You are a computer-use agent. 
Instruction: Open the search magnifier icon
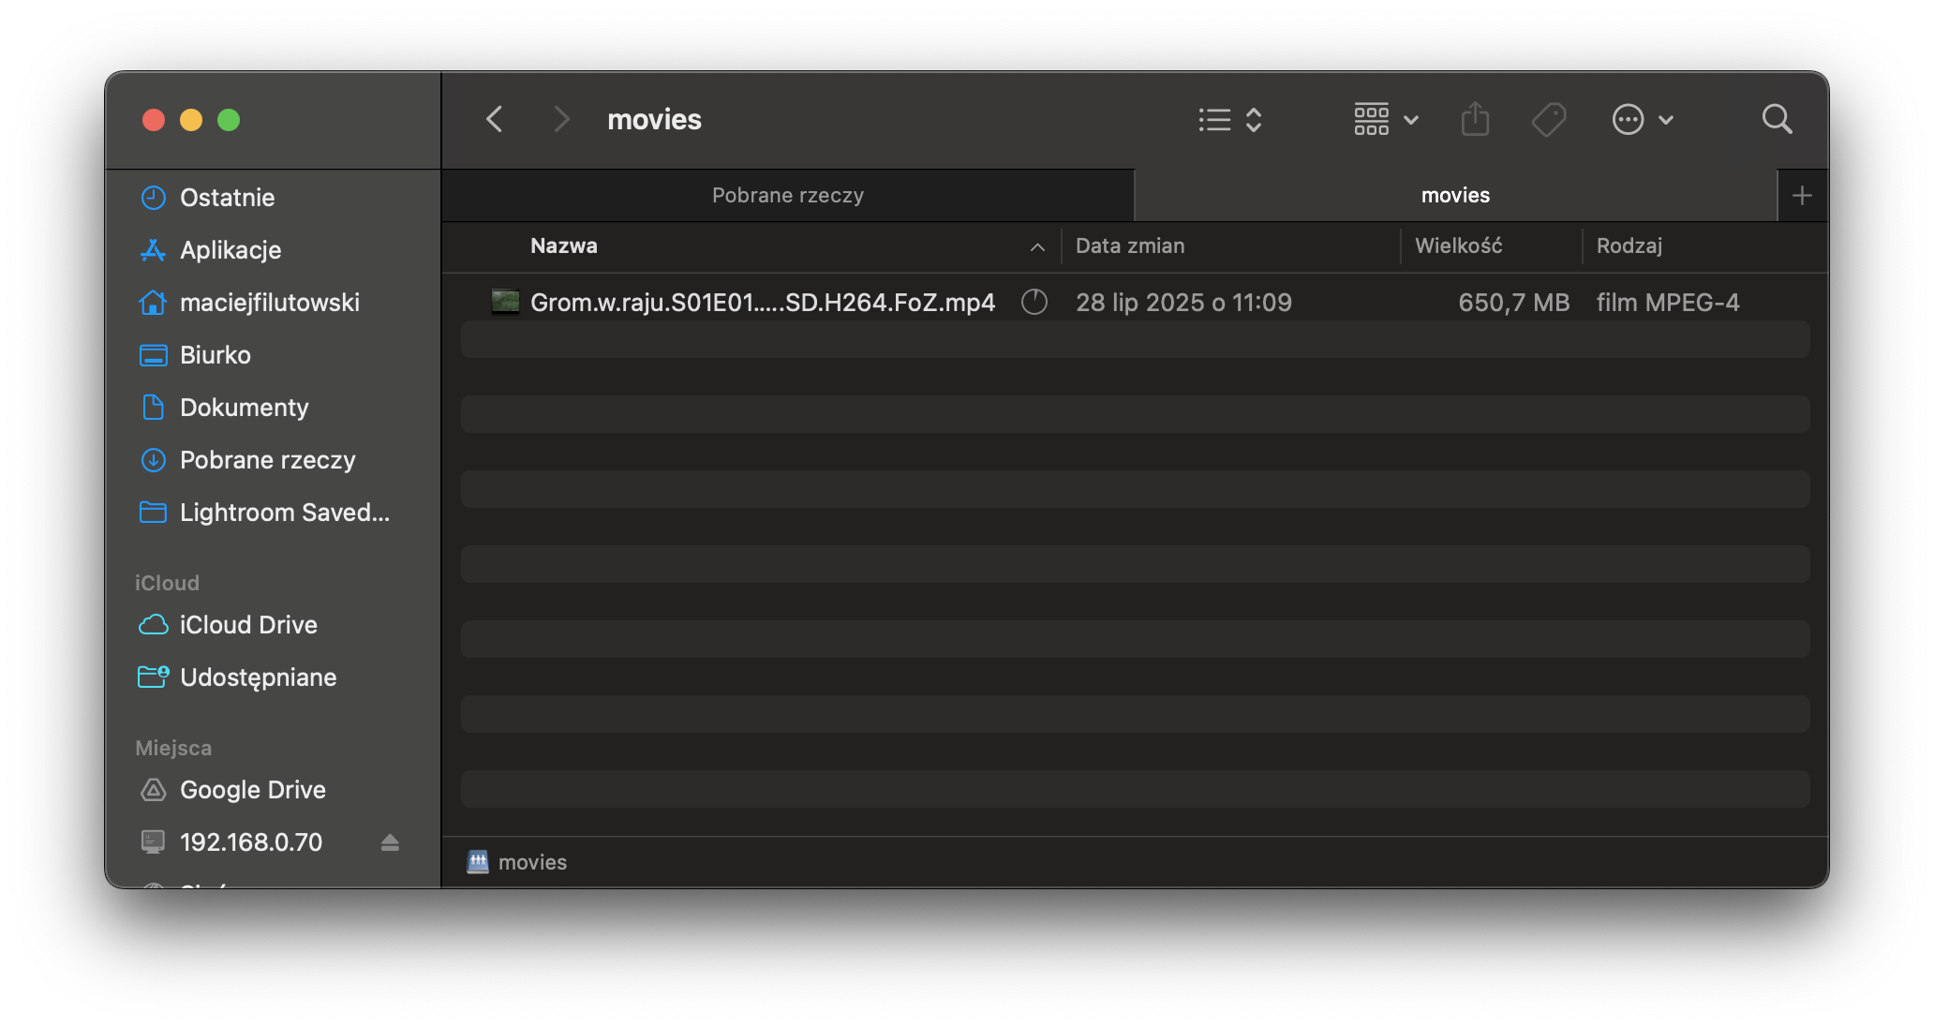tap(1777, 120)
